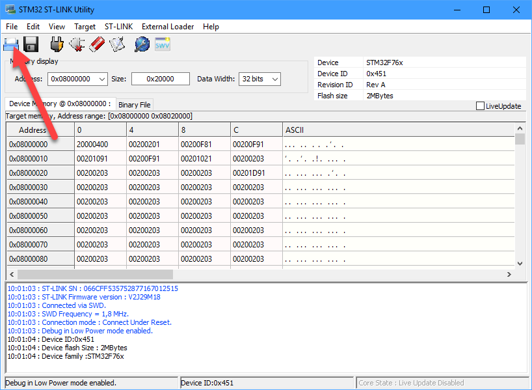This screenshot has width=532, height=390.
Task: Open ST-LINK firmware update globe icon
Action: (142, 44)
